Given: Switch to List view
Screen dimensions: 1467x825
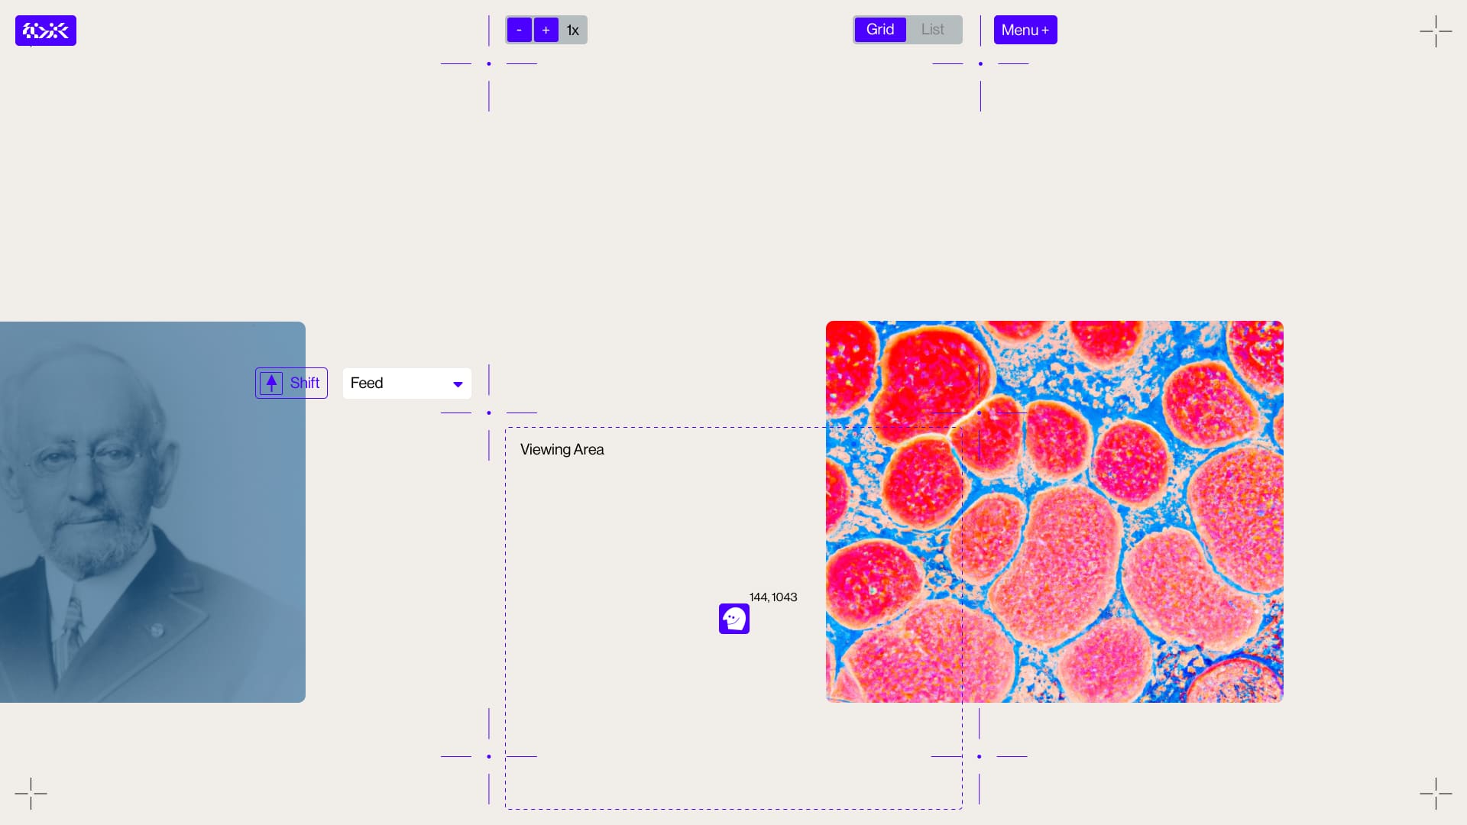Looking at the screenshot, I should (932, 30).
